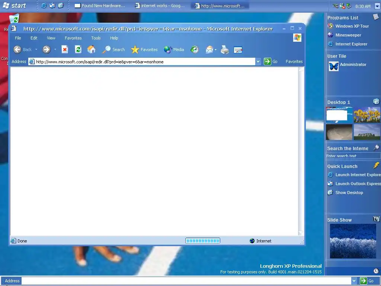Open Windows XP Tour in Programs List

tap(348, 26)
